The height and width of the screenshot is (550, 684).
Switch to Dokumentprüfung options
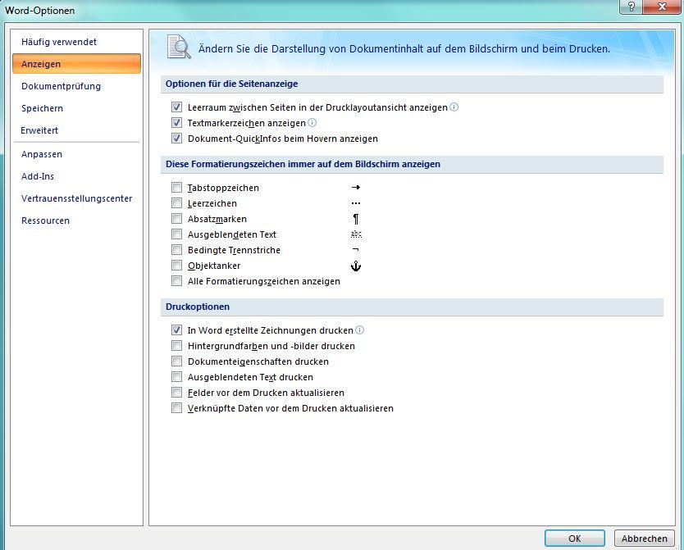click(x=77, y=86)
